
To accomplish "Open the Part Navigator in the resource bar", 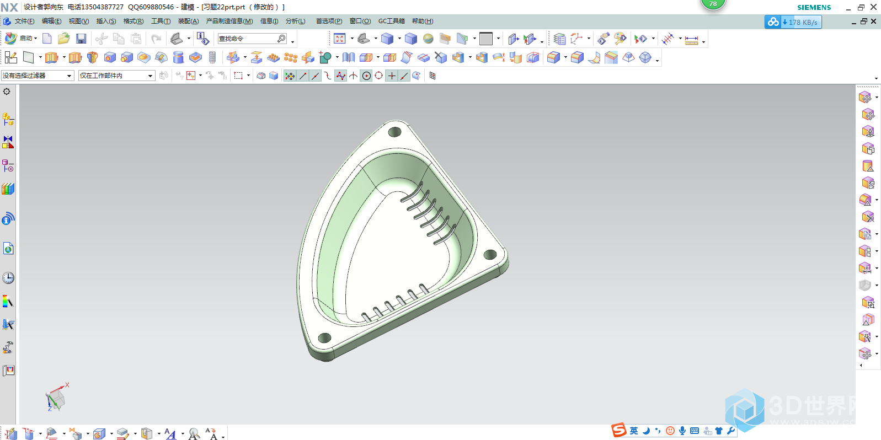I will 8,165.
